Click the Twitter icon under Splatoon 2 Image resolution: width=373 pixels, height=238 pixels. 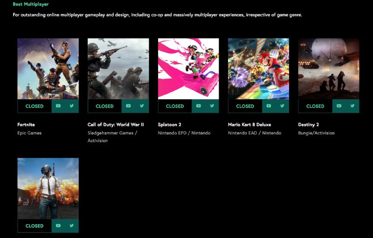click(212, 106)
